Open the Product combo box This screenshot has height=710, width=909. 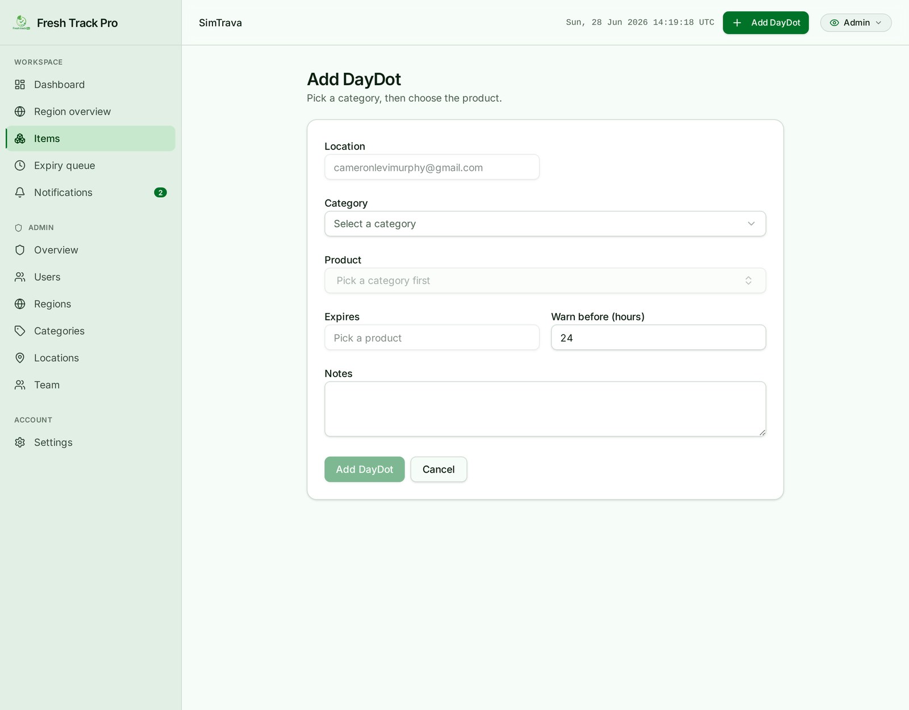click(x=545, y=281)
